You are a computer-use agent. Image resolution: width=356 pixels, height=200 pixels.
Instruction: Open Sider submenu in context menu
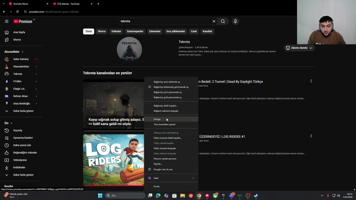(171, 178)
